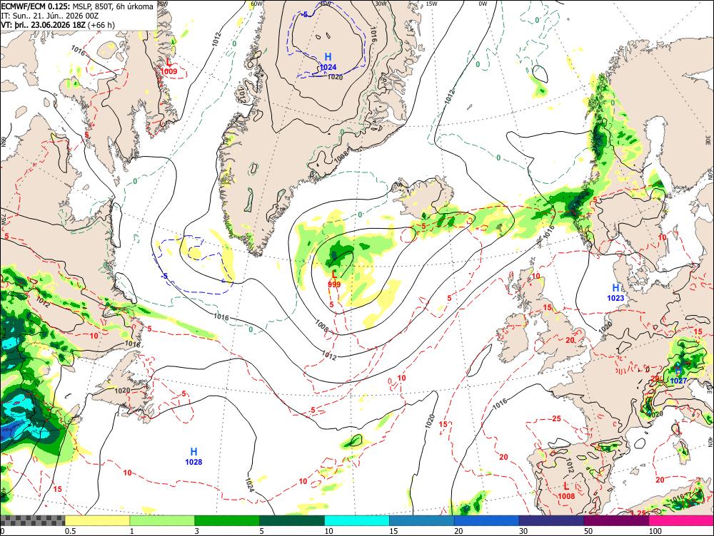Click the dark navy 30–50 legend swatch

(551, 520)
